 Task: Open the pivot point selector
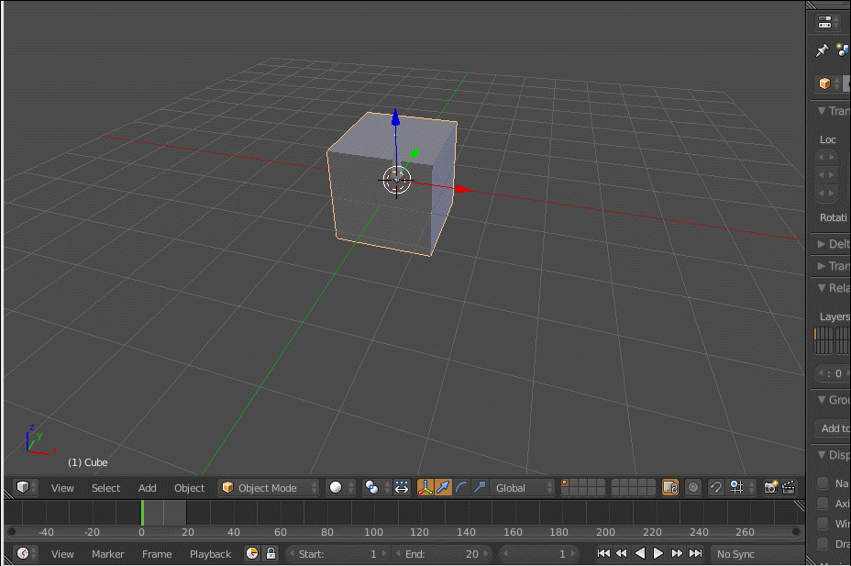pyautogui.click(x=377, y=487)
